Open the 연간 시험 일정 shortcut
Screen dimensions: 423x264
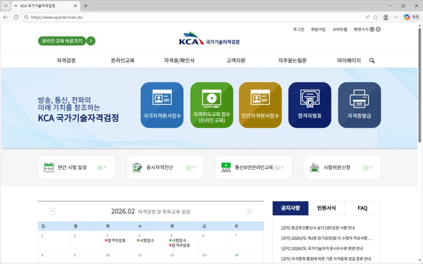(76, 168)
